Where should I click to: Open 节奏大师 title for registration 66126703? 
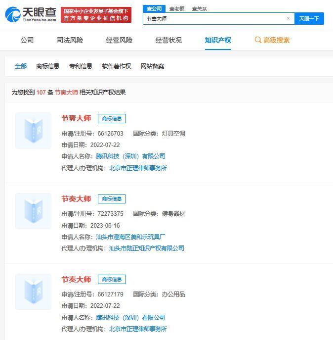tap(76, 118)
